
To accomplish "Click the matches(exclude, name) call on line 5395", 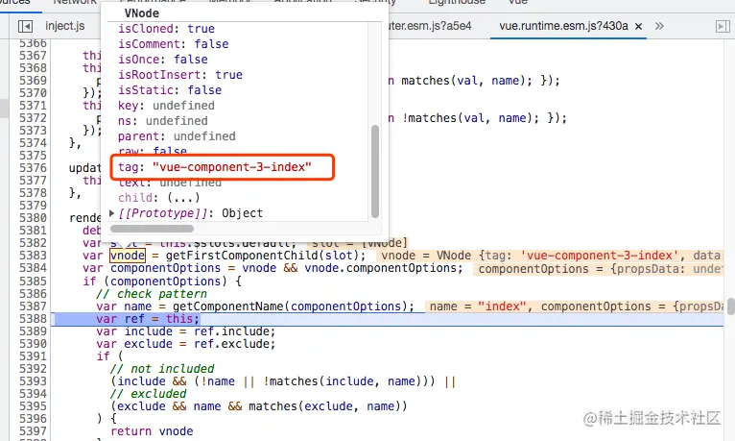I will click(x=324, y=406).
